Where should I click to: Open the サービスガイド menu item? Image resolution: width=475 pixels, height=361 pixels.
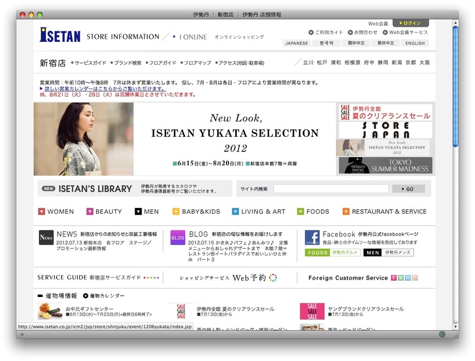pos(88,63)
